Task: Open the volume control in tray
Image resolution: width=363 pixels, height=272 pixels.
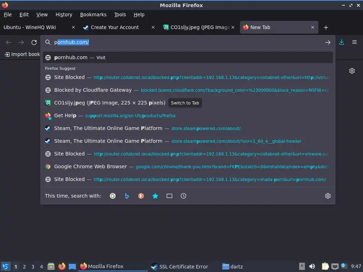Action: (312, 266)
